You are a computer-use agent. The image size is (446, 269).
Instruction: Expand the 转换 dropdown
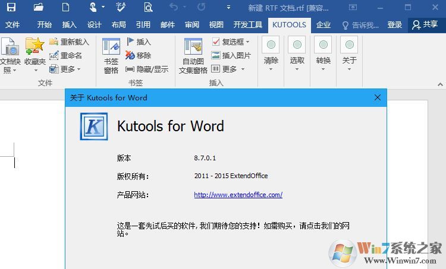[x=323, y=54]
